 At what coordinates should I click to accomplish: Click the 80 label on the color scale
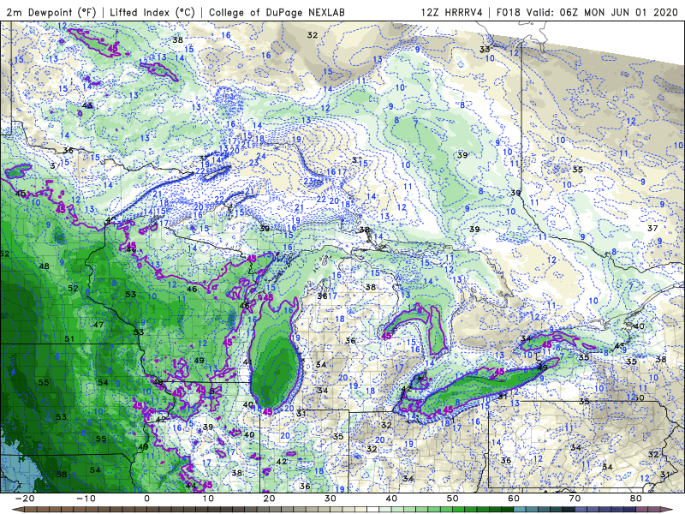click(636, 499)
